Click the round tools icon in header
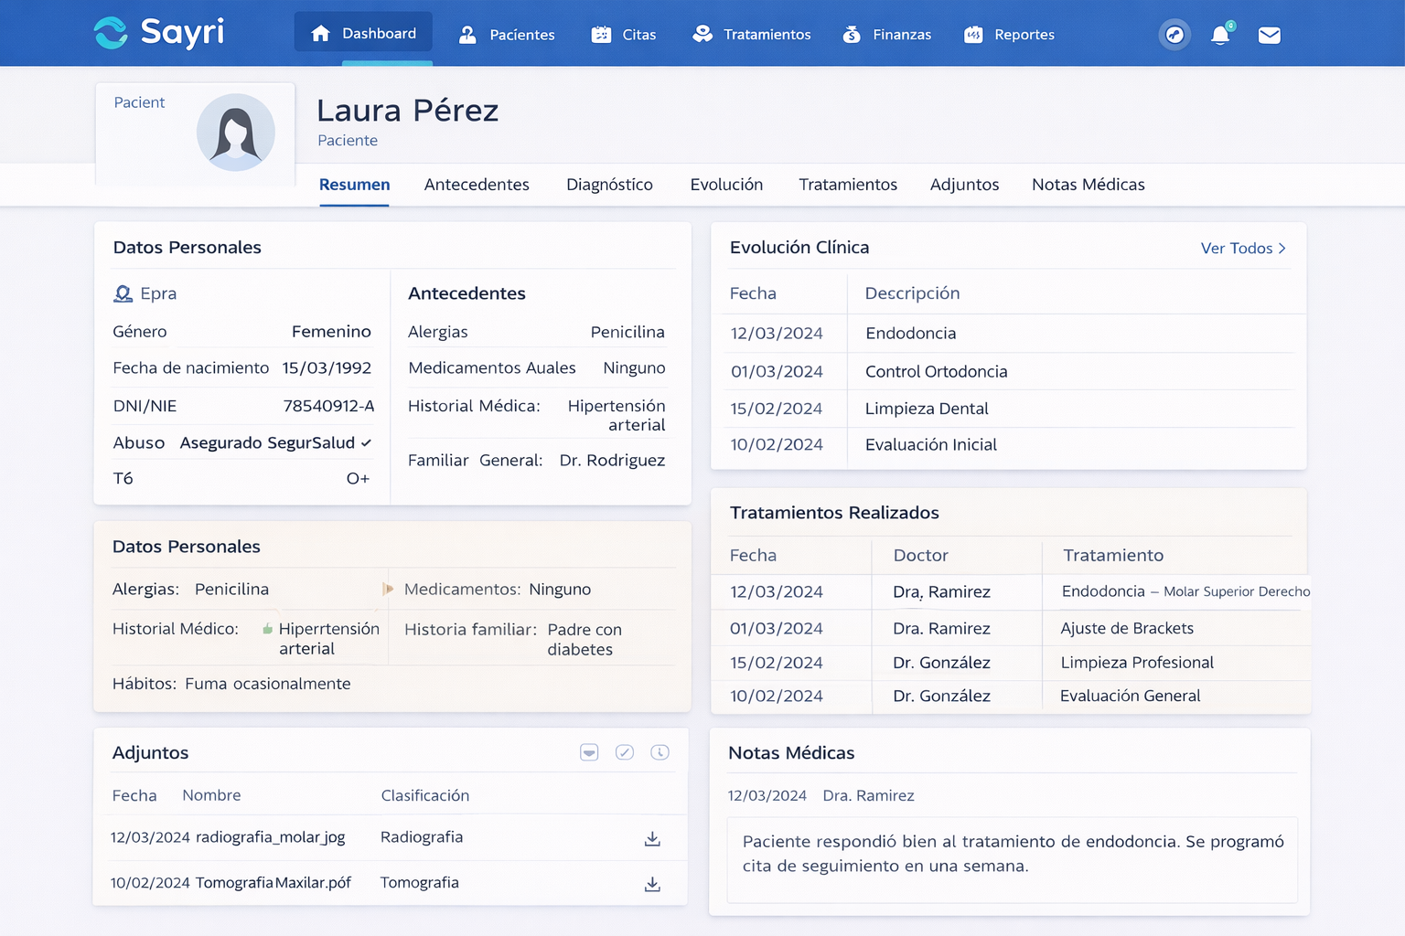 [x=1174, y=36]
